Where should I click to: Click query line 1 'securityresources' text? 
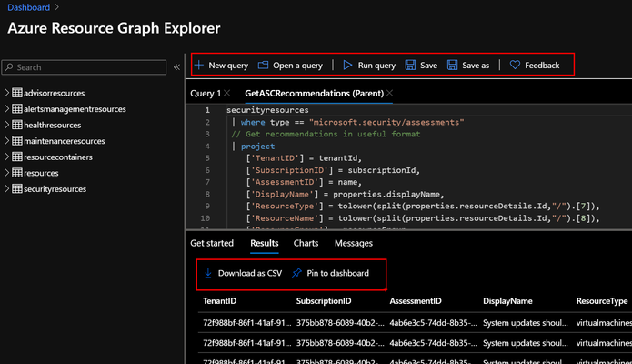pyautogui.click(x=267, y=110)
